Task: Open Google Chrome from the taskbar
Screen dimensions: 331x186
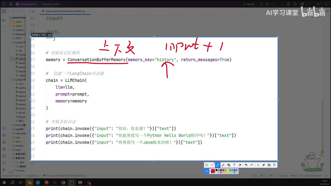Action: [63, 182]
